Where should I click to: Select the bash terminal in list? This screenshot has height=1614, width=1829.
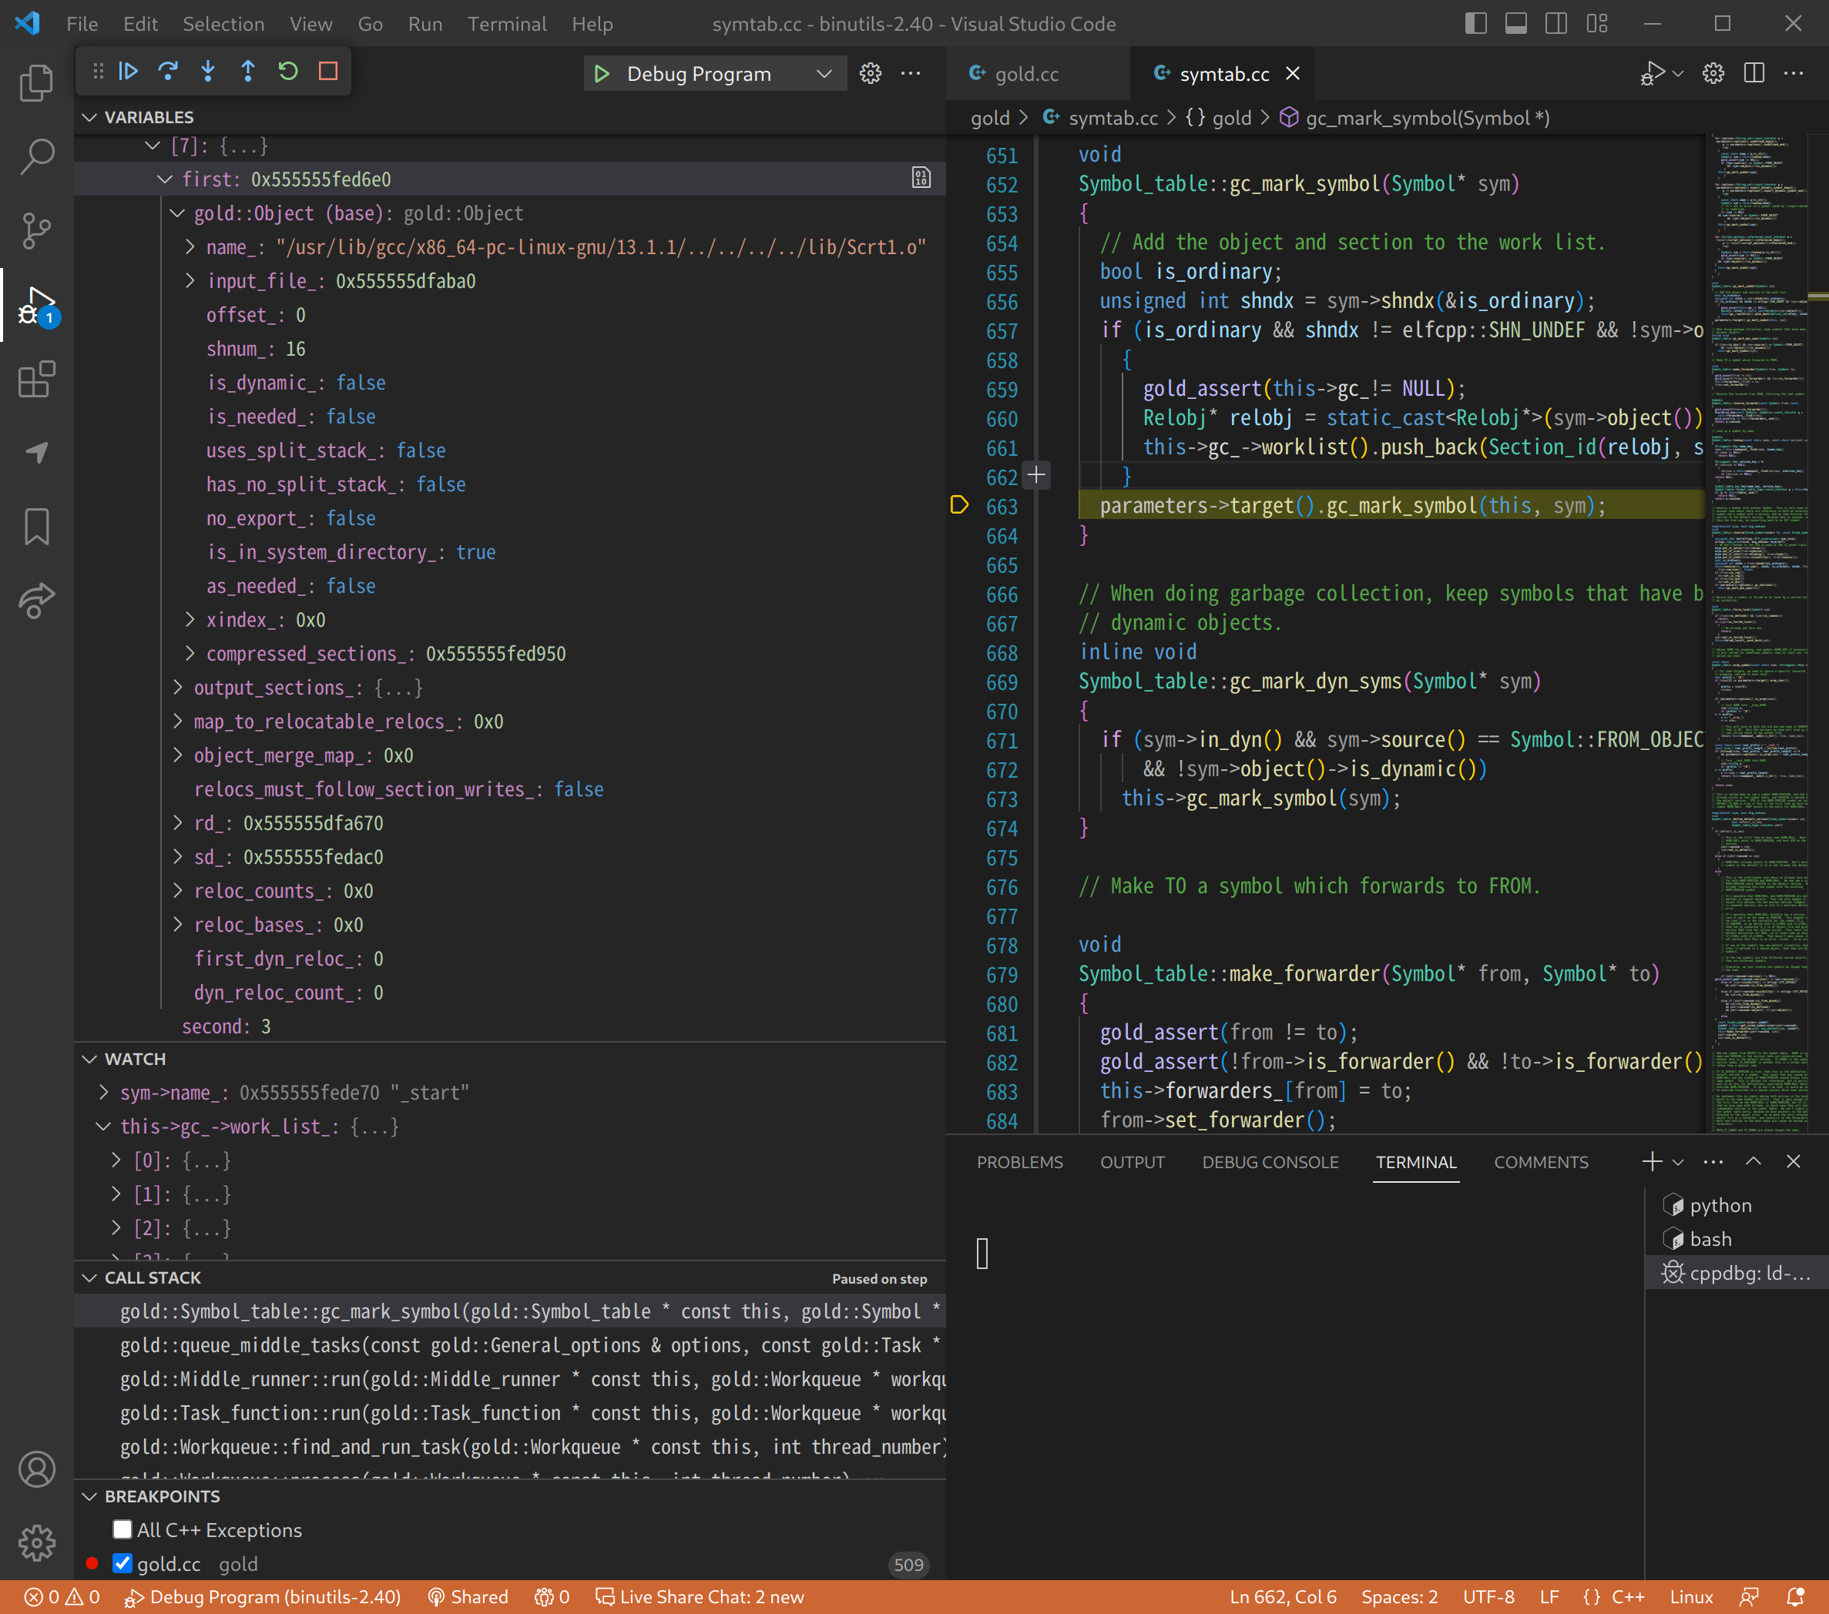tap(1736, 1239)
